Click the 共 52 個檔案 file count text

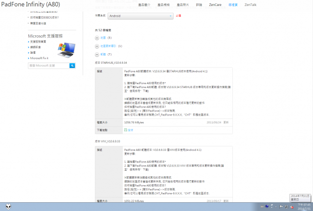point(103,30)
